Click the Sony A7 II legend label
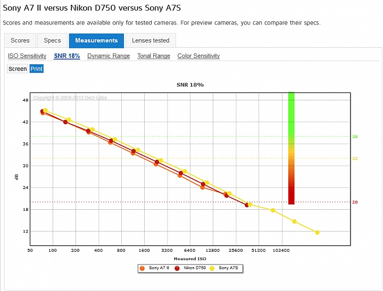The width and height of the screenshot is (383, 291). [x=159, y=268]
